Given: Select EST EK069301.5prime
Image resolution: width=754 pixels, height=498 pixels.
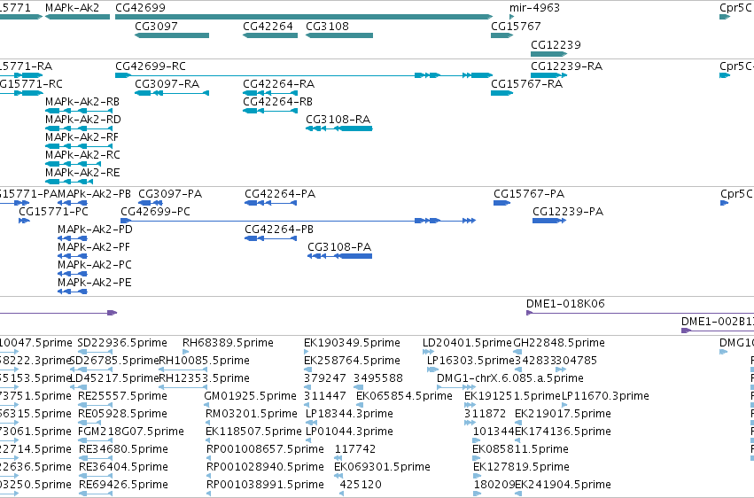Looking at the screenshot, I should tap(338, 476).
